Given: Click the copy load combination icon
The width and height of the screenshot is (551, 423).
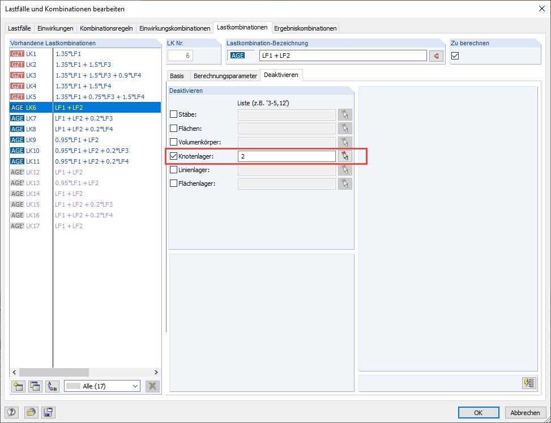Looking at the screenshot, I should coord(35,386).
